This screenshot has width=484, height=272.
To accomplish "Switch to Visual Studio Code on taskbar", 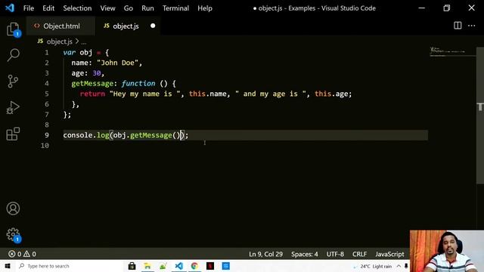I will pyautogui.click(x=179, y=266).
